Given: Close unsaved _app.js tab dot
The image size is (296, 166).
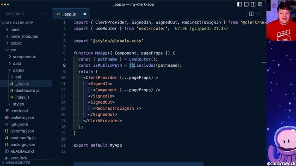Looking at the screenshot, I should tap(85, 14).
